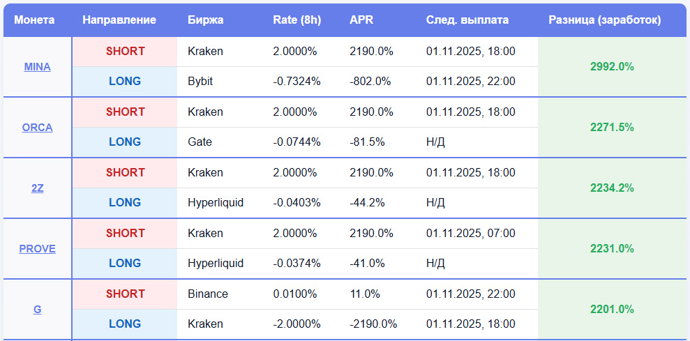Select the Gate exchange cell
This screenshot has height=341, width=690.
tap(200, 142)
